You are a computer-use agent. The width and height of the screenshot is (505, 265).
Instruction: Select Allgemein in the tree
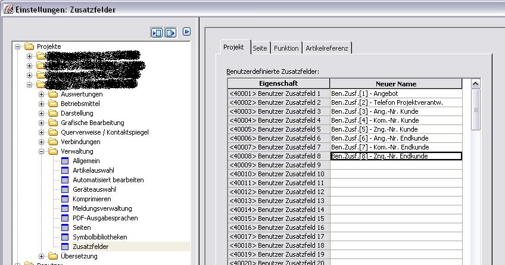pyautogui.click(x=86, y=161)
